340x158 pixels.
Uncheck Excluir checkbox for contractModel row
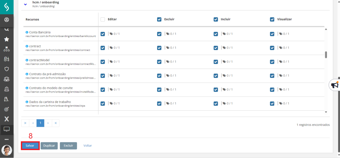159,62
